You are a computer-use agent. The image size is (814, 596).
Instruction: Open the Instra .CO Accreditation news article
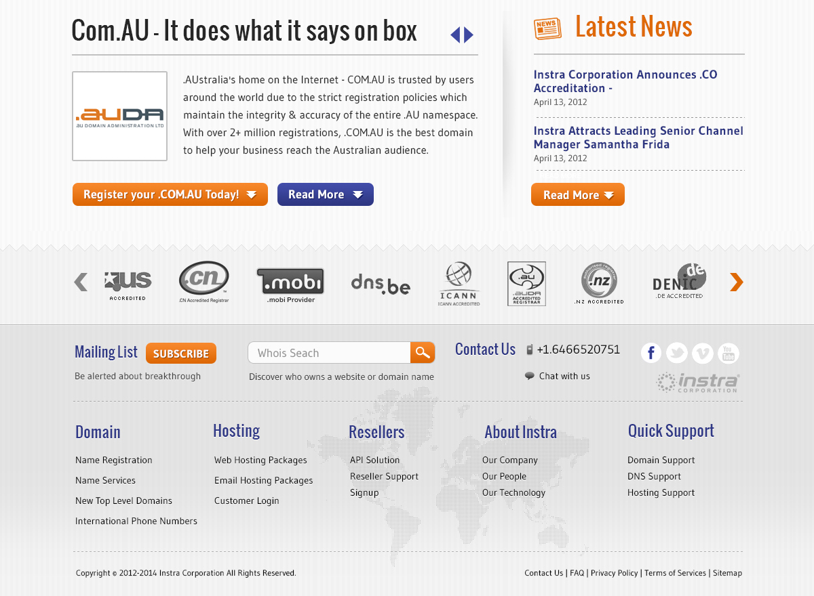pyautogui.click(x=625, y=81)
